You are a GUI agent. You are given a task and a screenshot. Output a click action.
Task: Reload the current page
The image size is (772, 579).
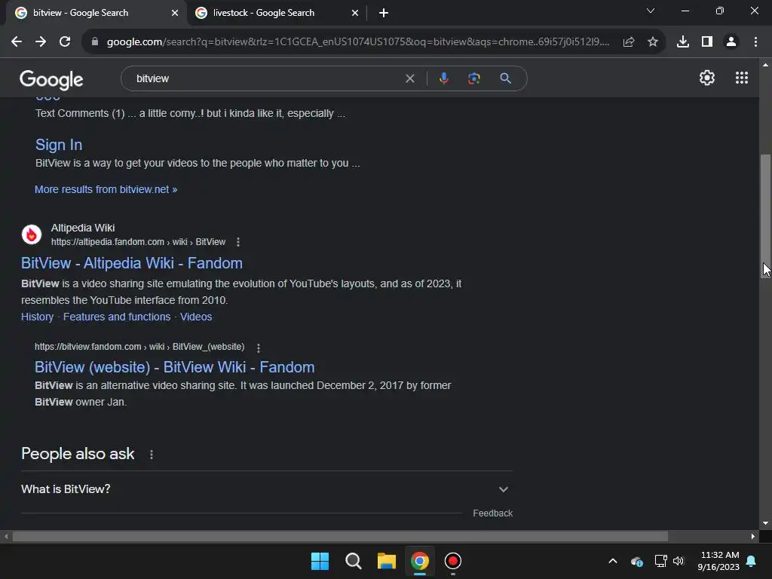click(65, 42)
